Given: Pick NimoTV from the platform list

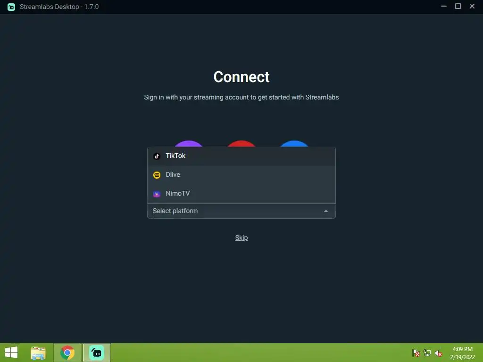Looking at the screenshot, I should (241, 193).
